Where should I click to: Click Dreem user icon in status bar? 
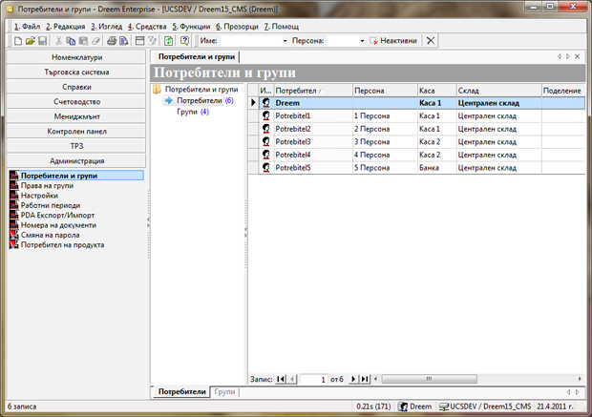pos(403,407)
